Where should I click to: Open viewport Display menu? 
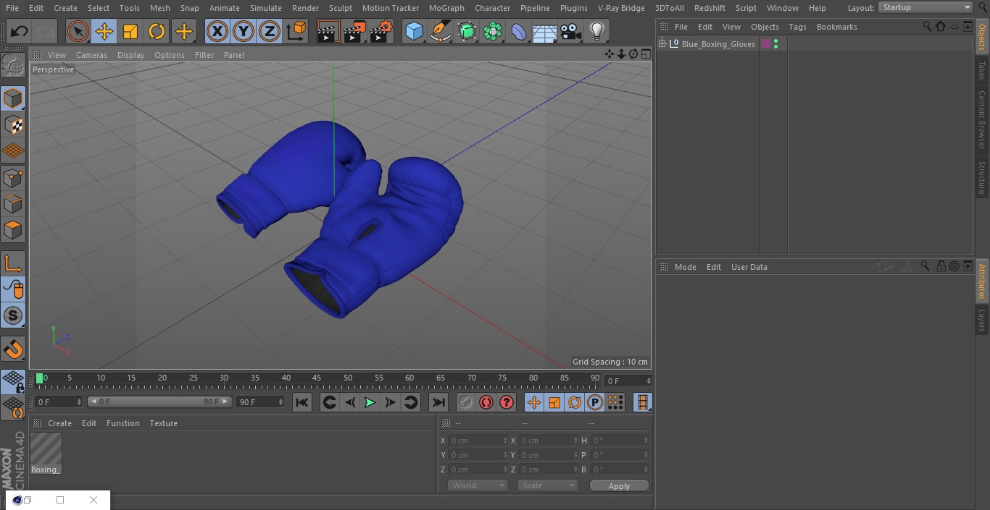point(130,55)
